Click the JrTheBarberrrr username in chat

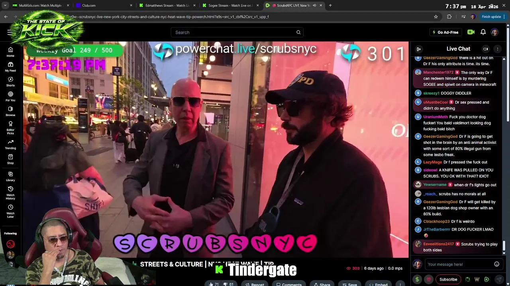pyautogui.click(x=437, y=229)
